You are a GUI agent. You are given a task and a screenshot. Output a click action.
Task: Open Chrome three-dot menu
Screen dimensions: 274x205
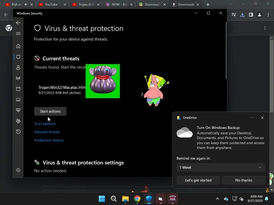(268, 15)
